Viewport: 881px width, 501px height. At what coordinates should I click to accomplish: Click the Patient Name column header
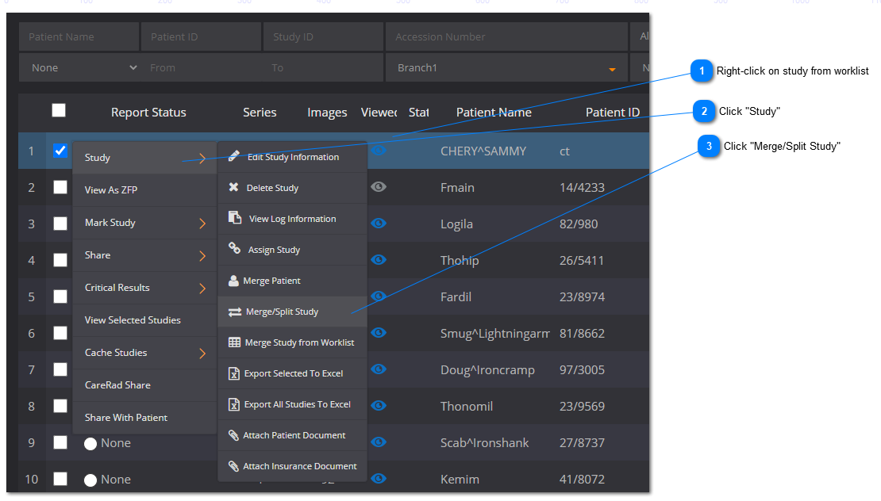pos(494,113)
